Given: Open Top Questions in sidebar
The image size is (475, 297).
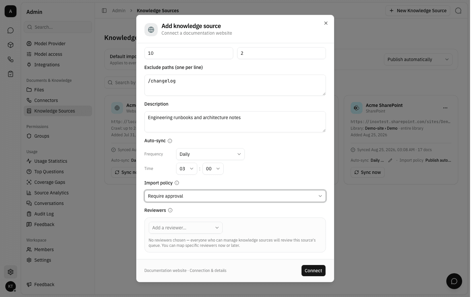Looking at the screenshot, I should pos(58,172).
